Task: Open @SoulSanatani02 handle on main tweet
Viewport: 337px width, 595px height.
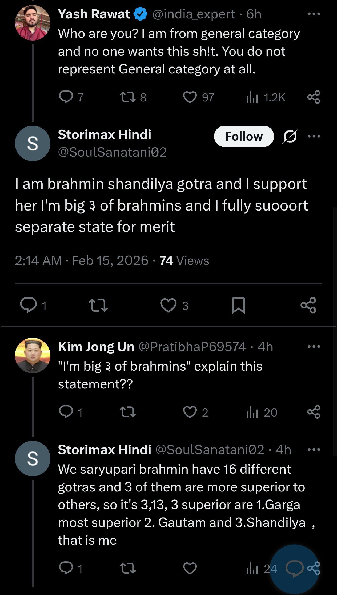Action: (x=112, y=152)
